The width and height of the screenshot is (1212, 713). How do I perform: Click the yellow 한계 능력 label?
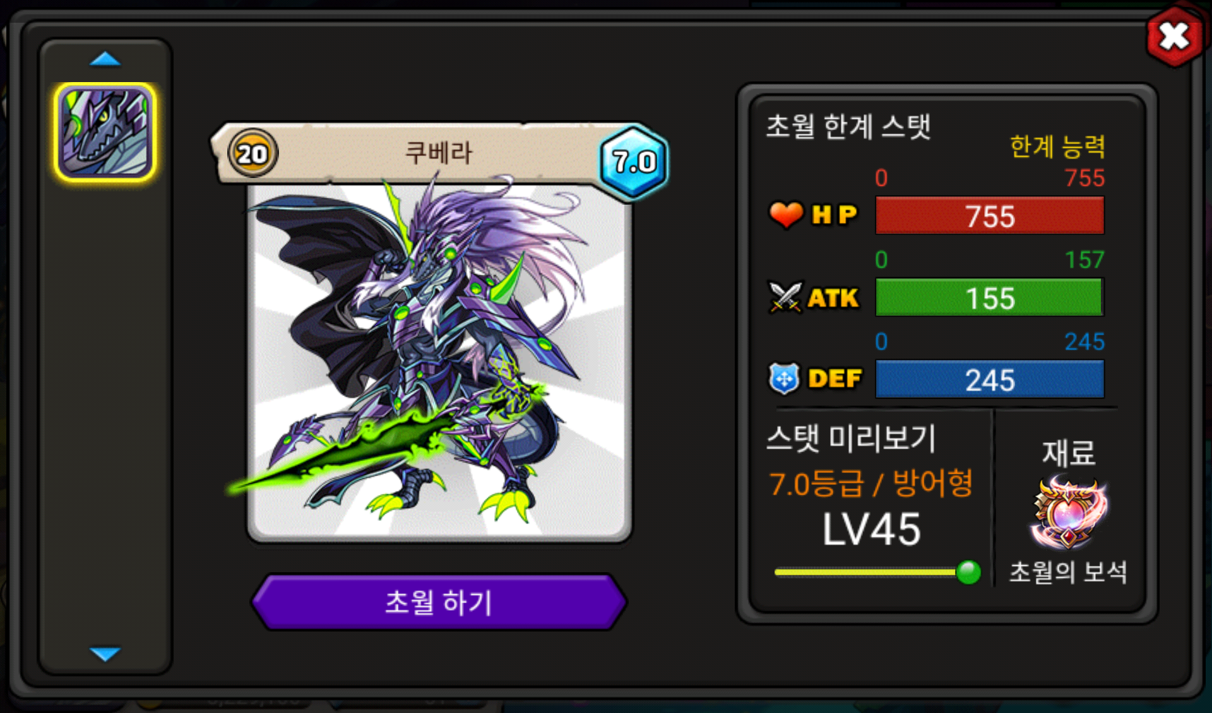[x=1057, y=147]
